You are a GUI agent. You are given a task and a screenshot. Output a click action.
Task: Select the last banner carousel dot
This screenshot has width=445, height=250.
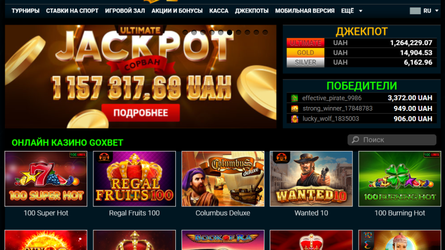tap(265, 32)
